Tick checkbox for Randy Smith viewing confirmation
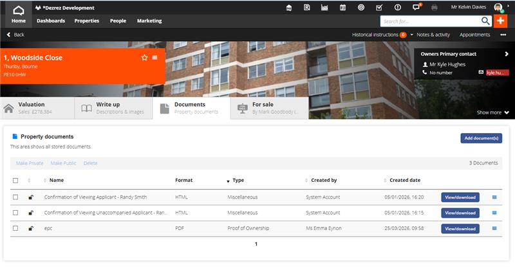The width and height of the screenshot is (515, 268). tap(15, 197)
